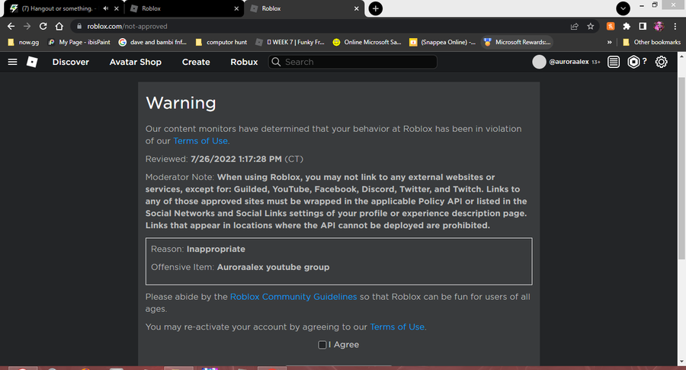Open the My Page - ibisPaint bookmark
The width and height of the screenshot is (686, 370).
click(79, 42)
